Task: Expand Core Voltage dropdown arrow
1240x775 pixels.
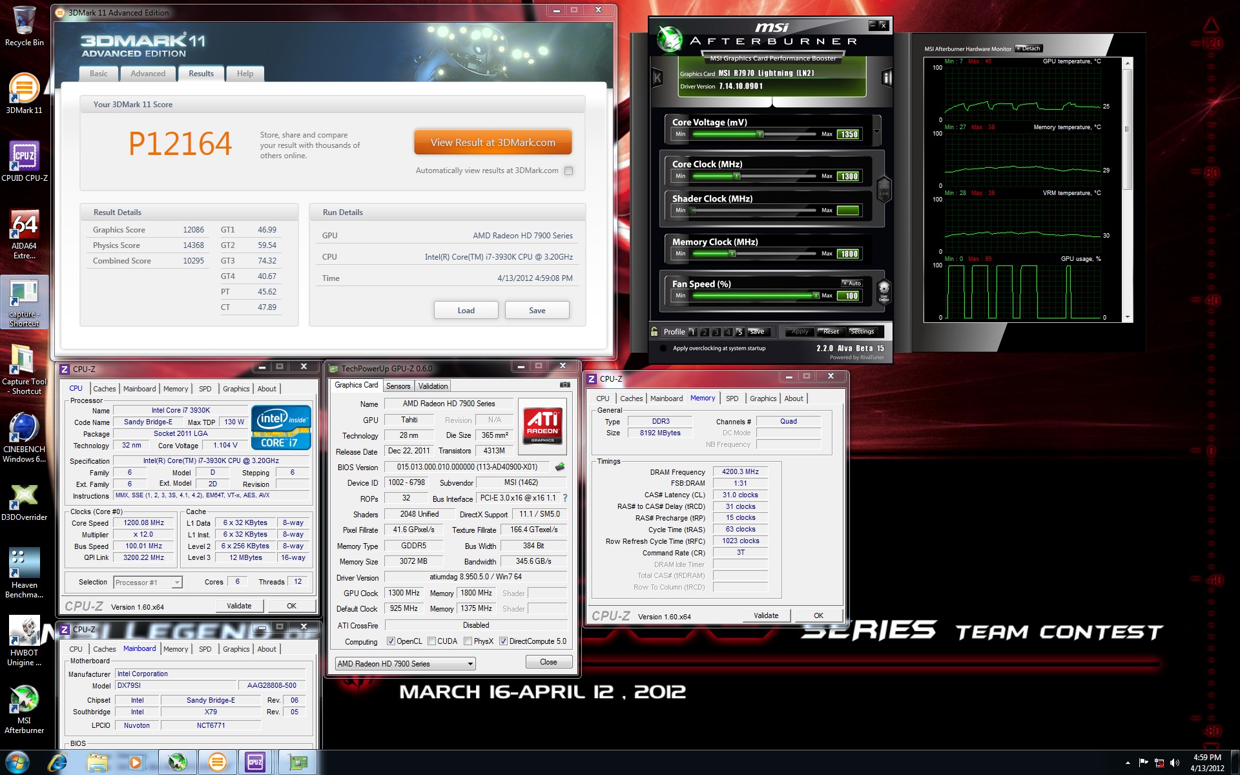Action: click(x=876, y=132)
